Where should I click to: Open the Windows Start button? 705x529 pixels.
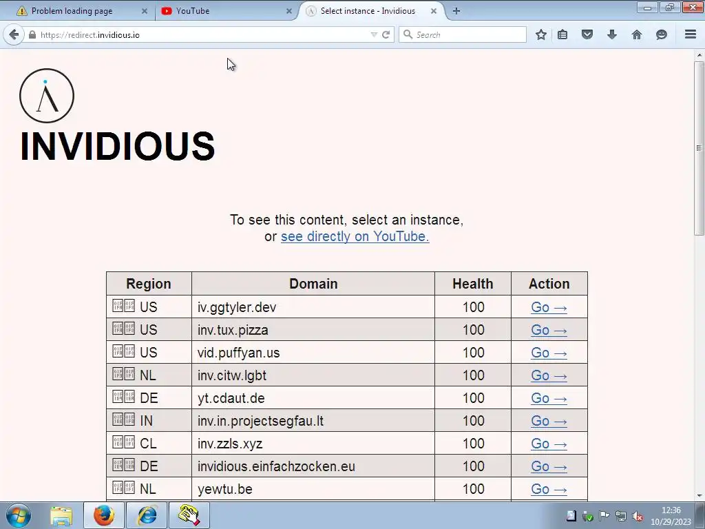19,515
